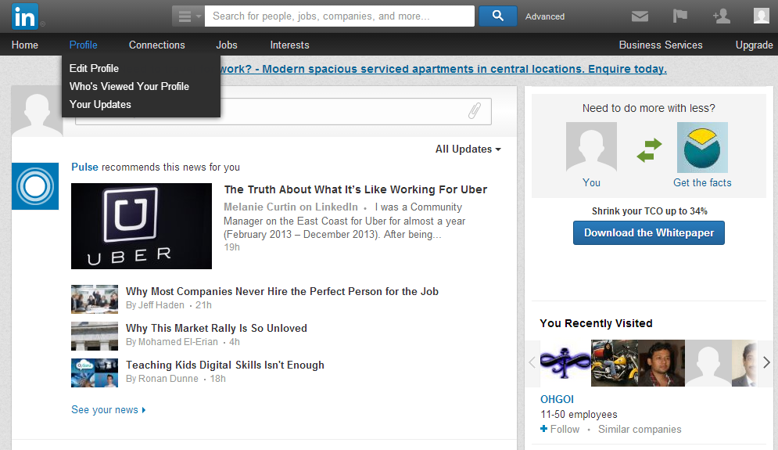
Task: Open Advanced search link
Action: click(x=545, y=16)
